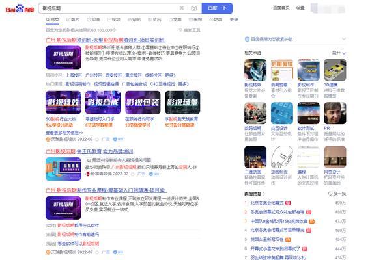Image resolution: width=370 pixels, height=260 pixels.
Task: Open the 三维动画 related term image
Action: click(x=255, y=157)
